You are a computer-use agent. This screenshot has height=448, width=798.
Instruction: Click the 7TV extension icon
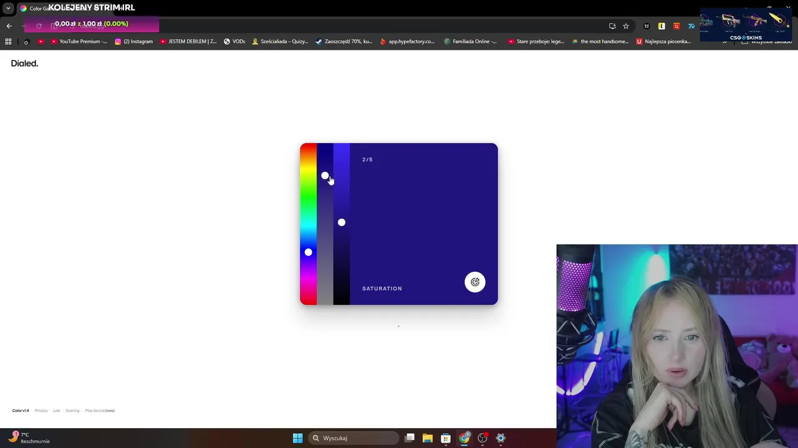click(x=691, y=26)
